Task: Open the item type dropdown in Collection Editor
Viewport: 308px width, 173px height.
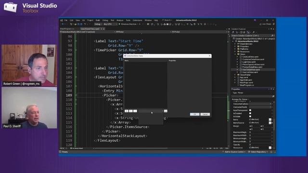Action: [151, 111]
